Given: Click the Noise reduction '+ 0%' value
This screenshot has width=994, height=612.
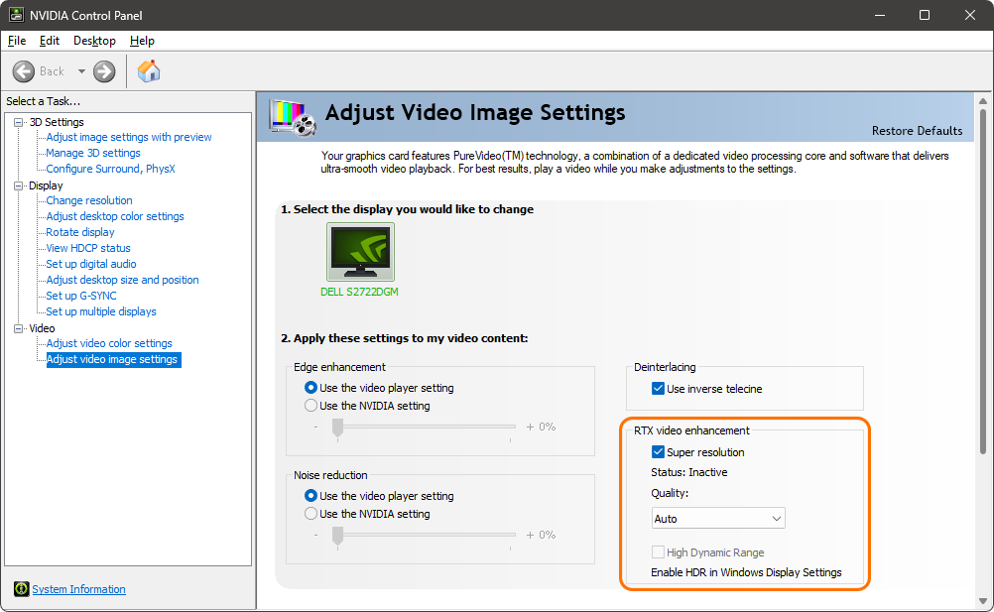Looking at the screenshot, I should point(541,536).
